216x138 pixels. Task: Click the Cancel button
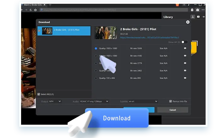click(173, 110)
